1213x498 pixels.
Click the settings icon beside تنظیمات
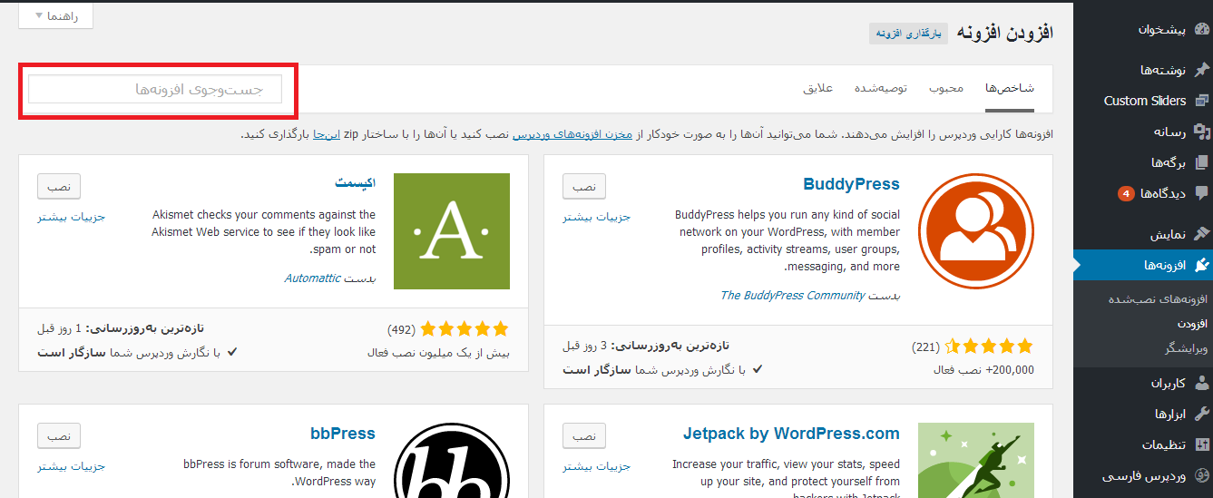point(1201,444)
